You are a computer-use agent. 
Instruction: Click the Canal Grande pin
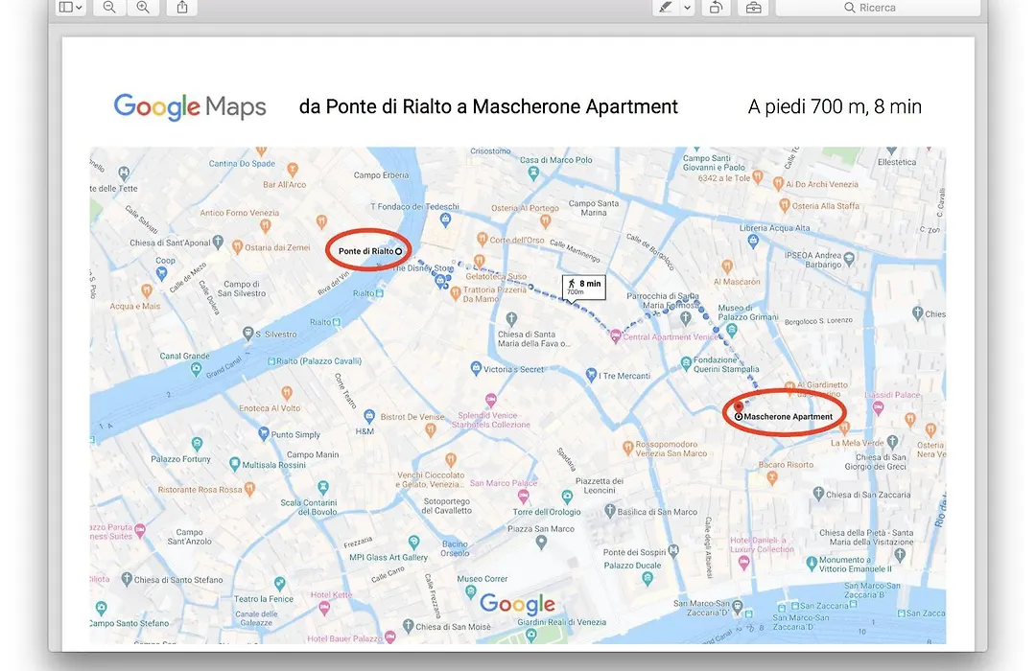point(197,369)
